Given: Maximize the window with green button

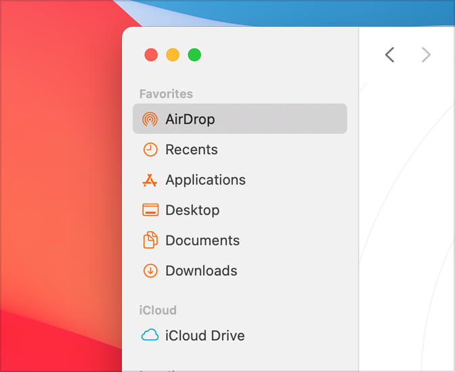Looking at the screenshot, I should pyautogui.click(x=194, y=55).
